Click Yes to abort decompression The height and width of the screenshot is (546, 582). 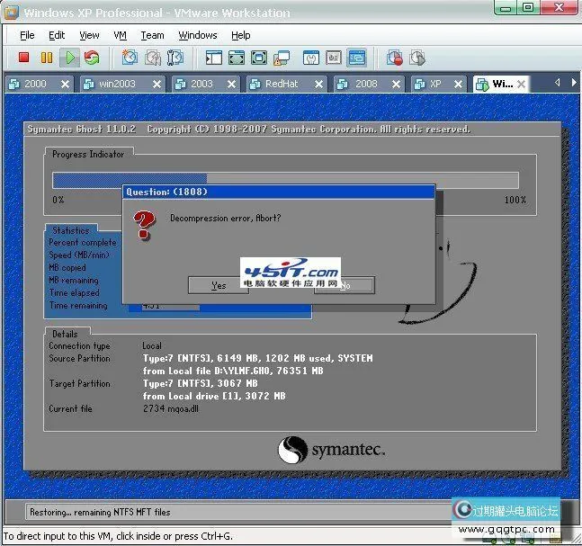[x=219, y=285]
